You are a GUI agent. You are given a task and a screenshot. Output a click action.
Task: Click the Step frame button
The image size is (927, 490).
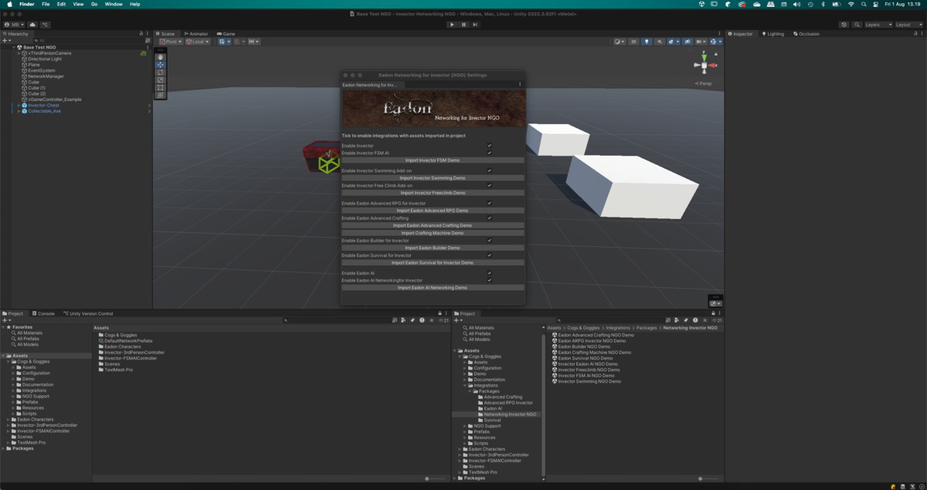[x=475, y=25]
